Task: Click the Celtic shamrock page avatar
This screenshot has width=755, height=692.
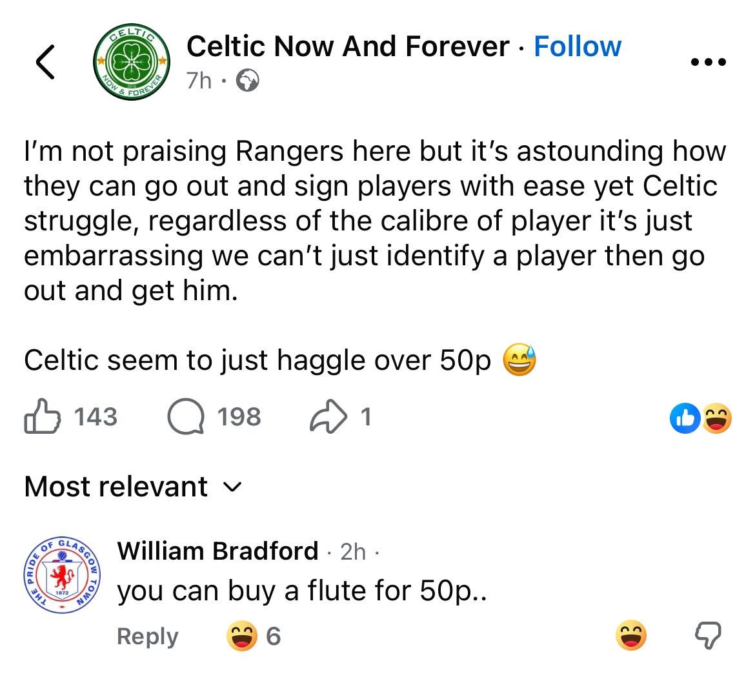Action: [132, 63]
